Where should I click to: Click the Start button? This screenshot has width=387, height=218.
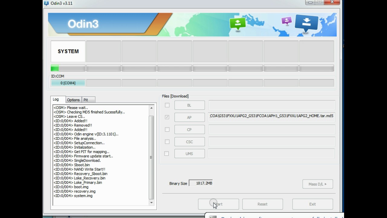click(218, 204)
